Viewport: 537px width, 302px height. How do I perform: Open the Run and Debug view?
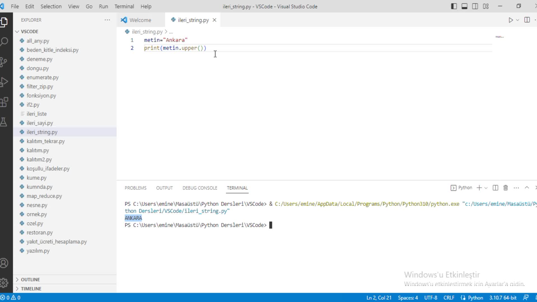click(4, 82)
